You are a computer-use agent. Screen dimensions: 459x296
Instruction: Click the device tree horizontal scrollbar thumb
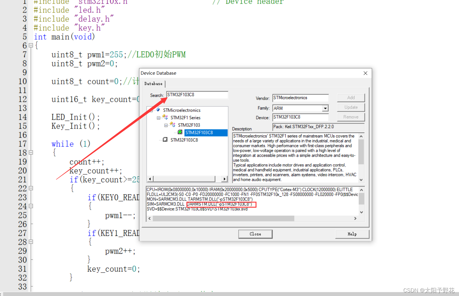tap(184, 179)
